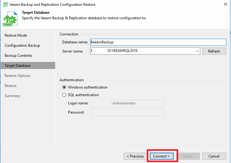Click the window title text
Image resolution: width=231 pixels, height=163 pixels.
click(x=52, y=5)
